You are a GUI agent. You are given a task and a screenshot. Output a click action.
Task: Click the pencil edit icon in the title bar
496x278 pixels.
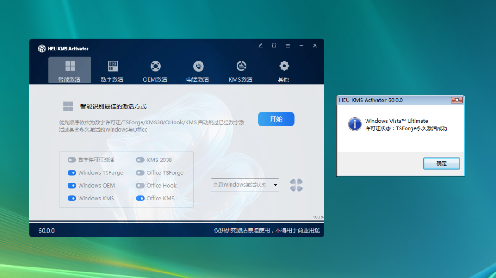point(260,45)
